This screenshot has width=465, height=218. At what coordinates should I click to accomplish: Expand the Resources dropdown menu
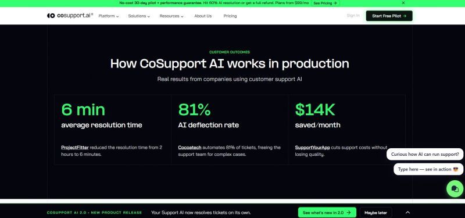[x=171, y=16]
